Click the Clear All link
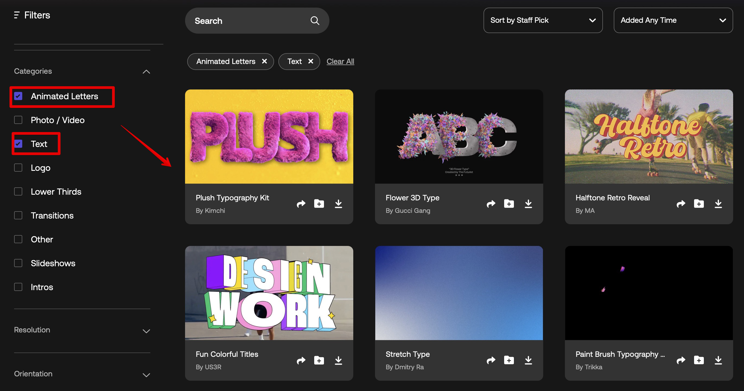This screenshot has height=391, width=744. 340,62
